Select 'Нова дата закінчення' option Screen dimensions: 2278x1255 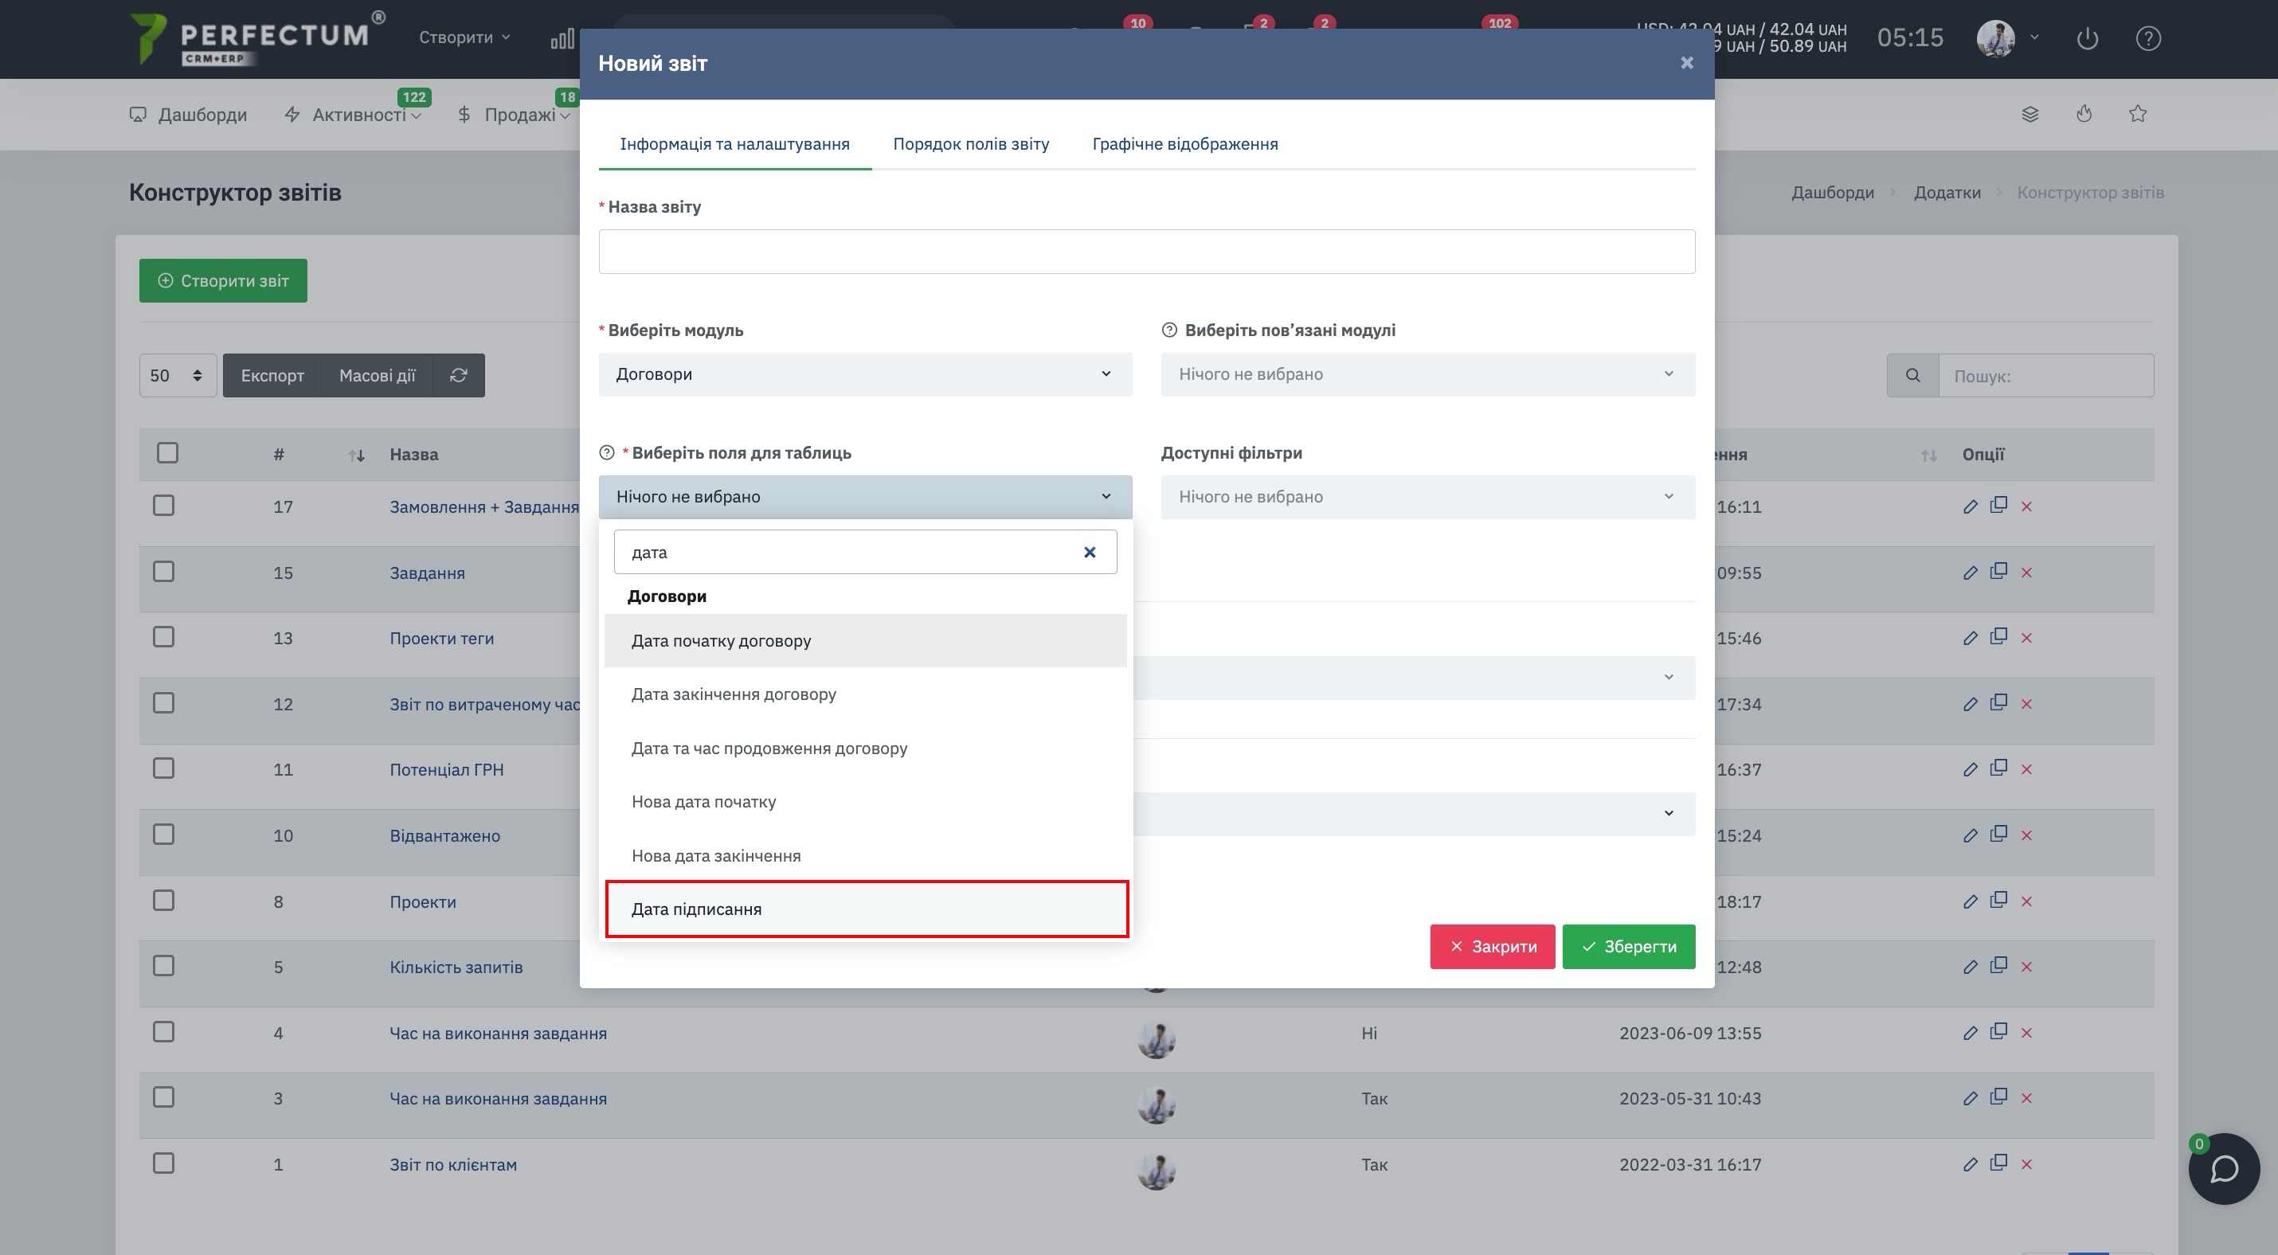866,856
